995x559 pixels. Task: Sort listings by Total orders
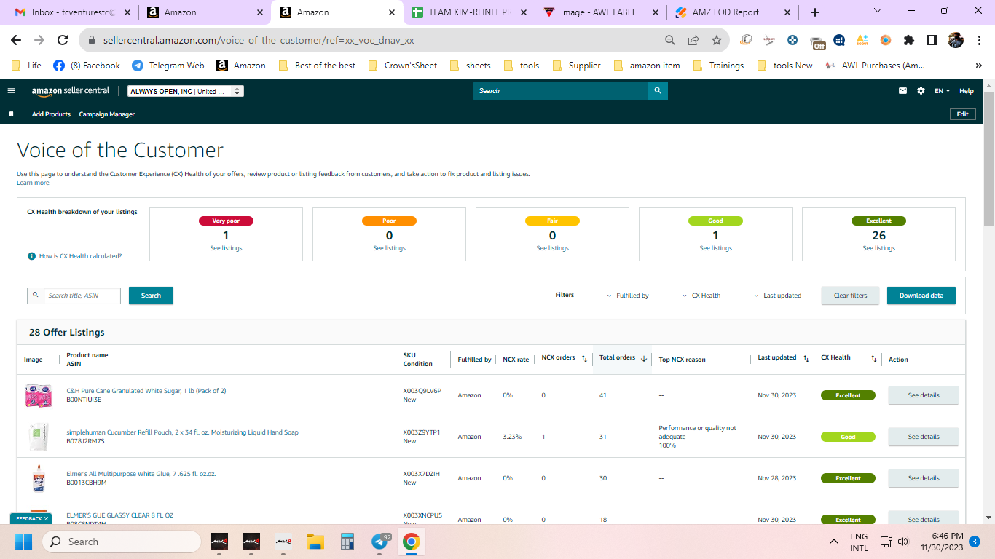tap(644, 358)
